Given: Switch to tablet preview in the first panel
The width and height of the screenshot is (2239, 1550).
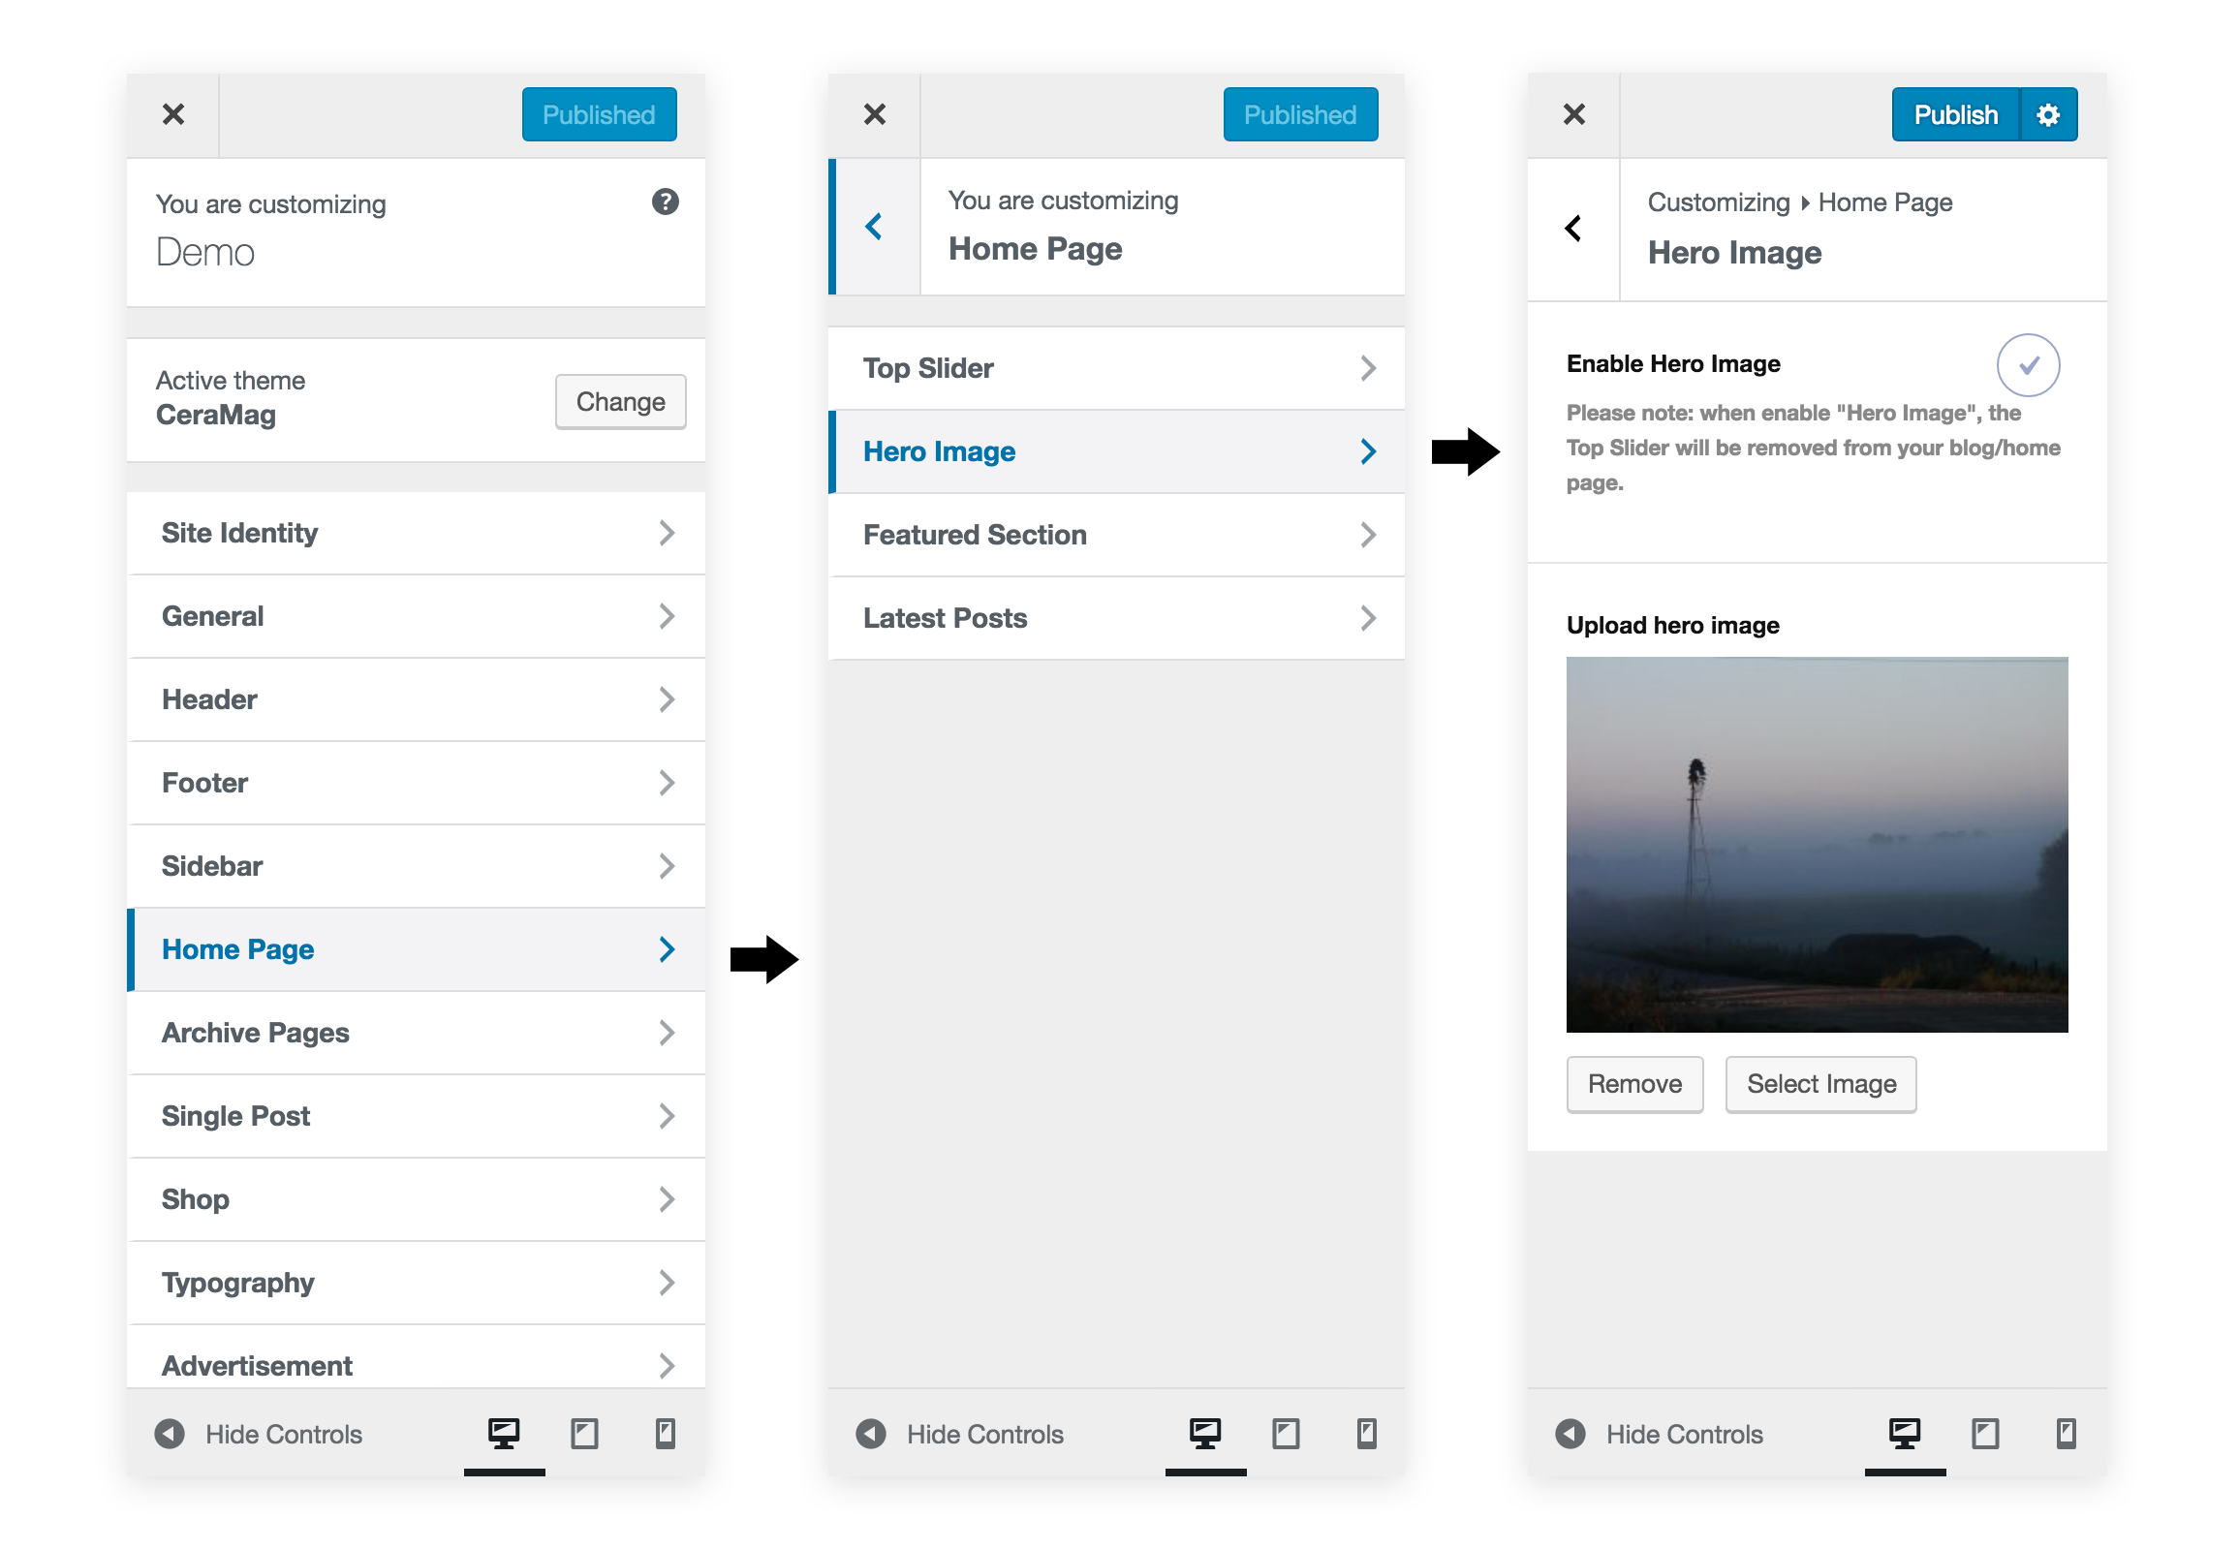Looking at the screenshot, I should tap(584, 1434).
